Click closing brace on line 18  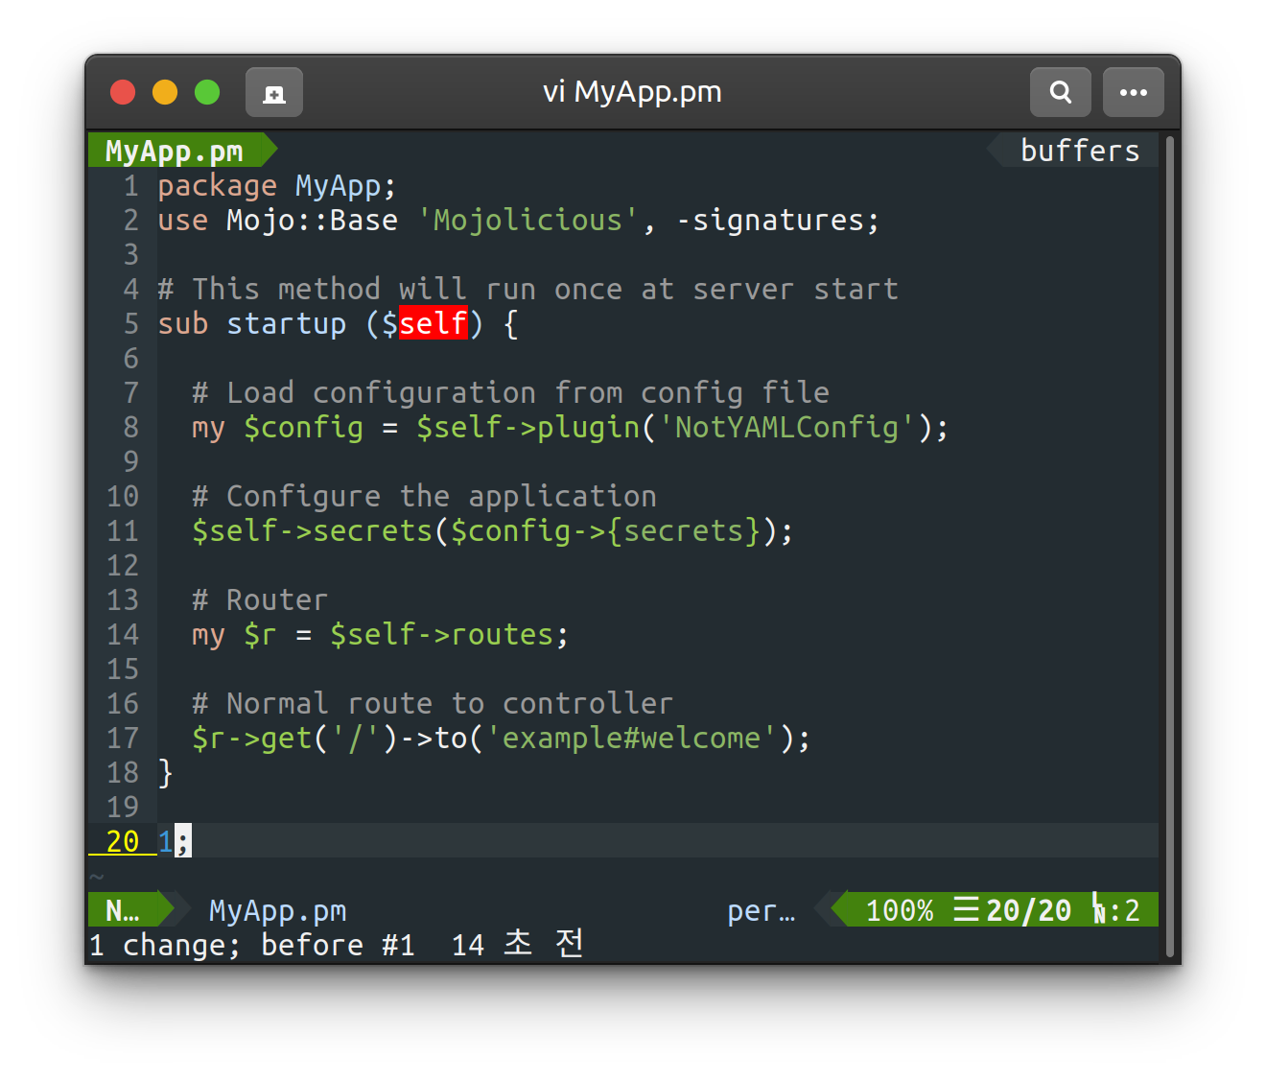(166, 772)
